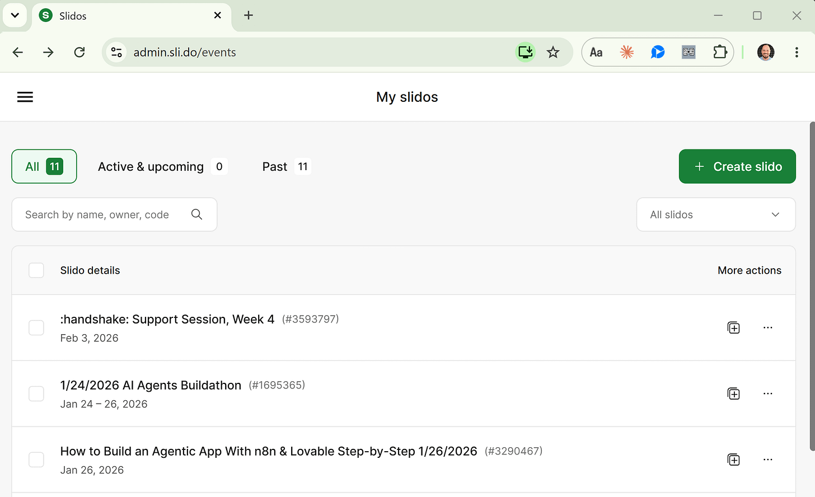The width and height of the screenshot is (815, 497).
Task: Go forward in browser history
Action: coord(49,52)
